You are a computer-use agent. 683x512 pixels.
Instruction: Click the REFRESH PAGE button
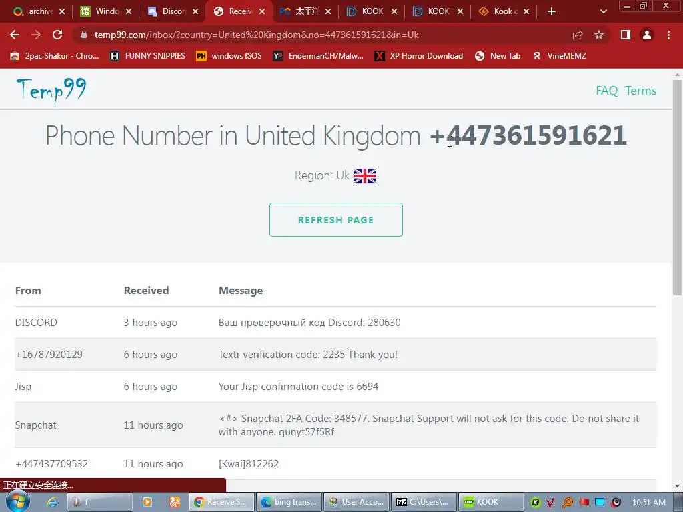point(336,220)
